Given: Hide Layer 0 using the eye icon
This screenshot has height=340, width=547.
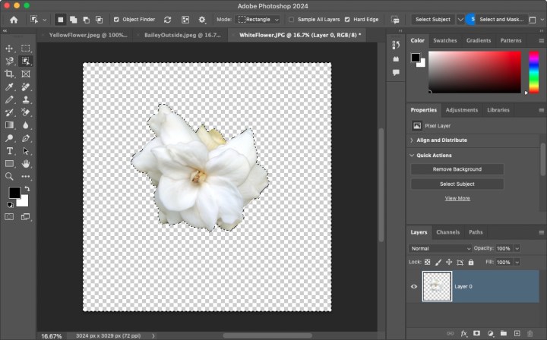Looking at the screenshot, I should tap(414, 287).
